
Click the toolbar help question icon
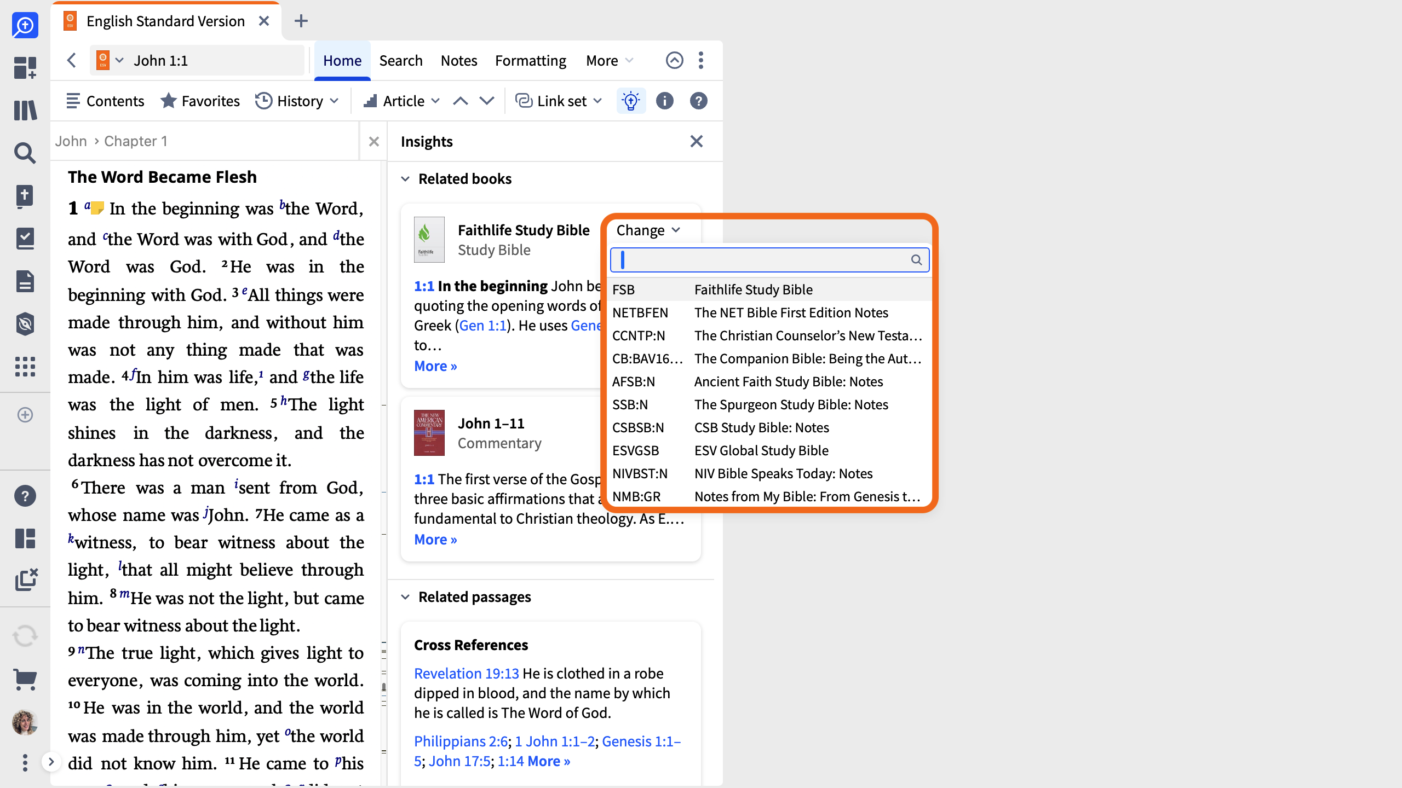[x=699, y=101]
